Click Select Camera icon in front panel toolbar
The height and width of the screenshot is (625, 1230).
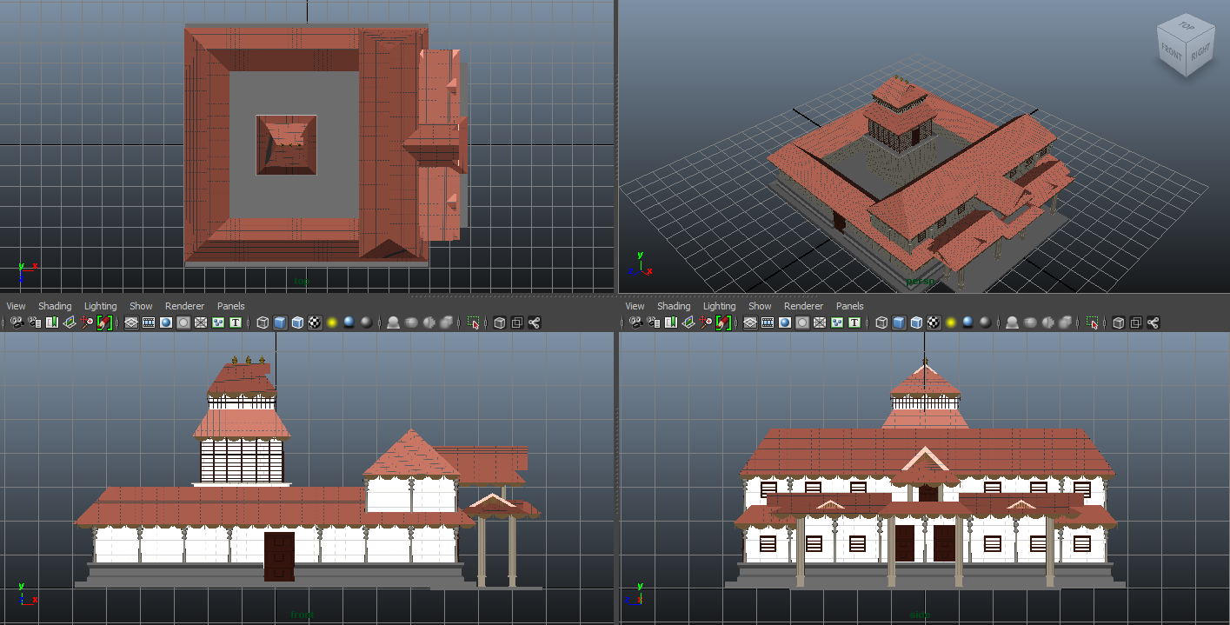[x=17, y=322]
